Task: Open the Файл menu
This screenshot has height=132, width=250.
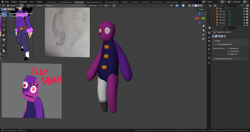Action: 7,2
